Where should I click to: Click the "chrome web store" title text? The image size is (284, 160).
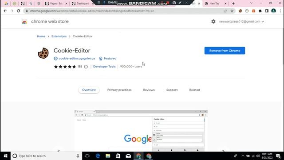[x=50, y=21]
